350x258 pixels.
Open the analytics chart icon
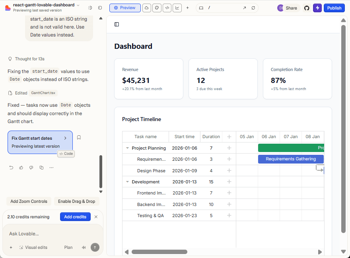(177, 8)
